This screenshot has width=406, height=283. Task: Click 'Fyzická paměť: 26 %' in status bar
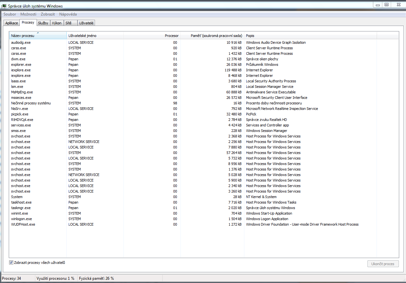96,278
